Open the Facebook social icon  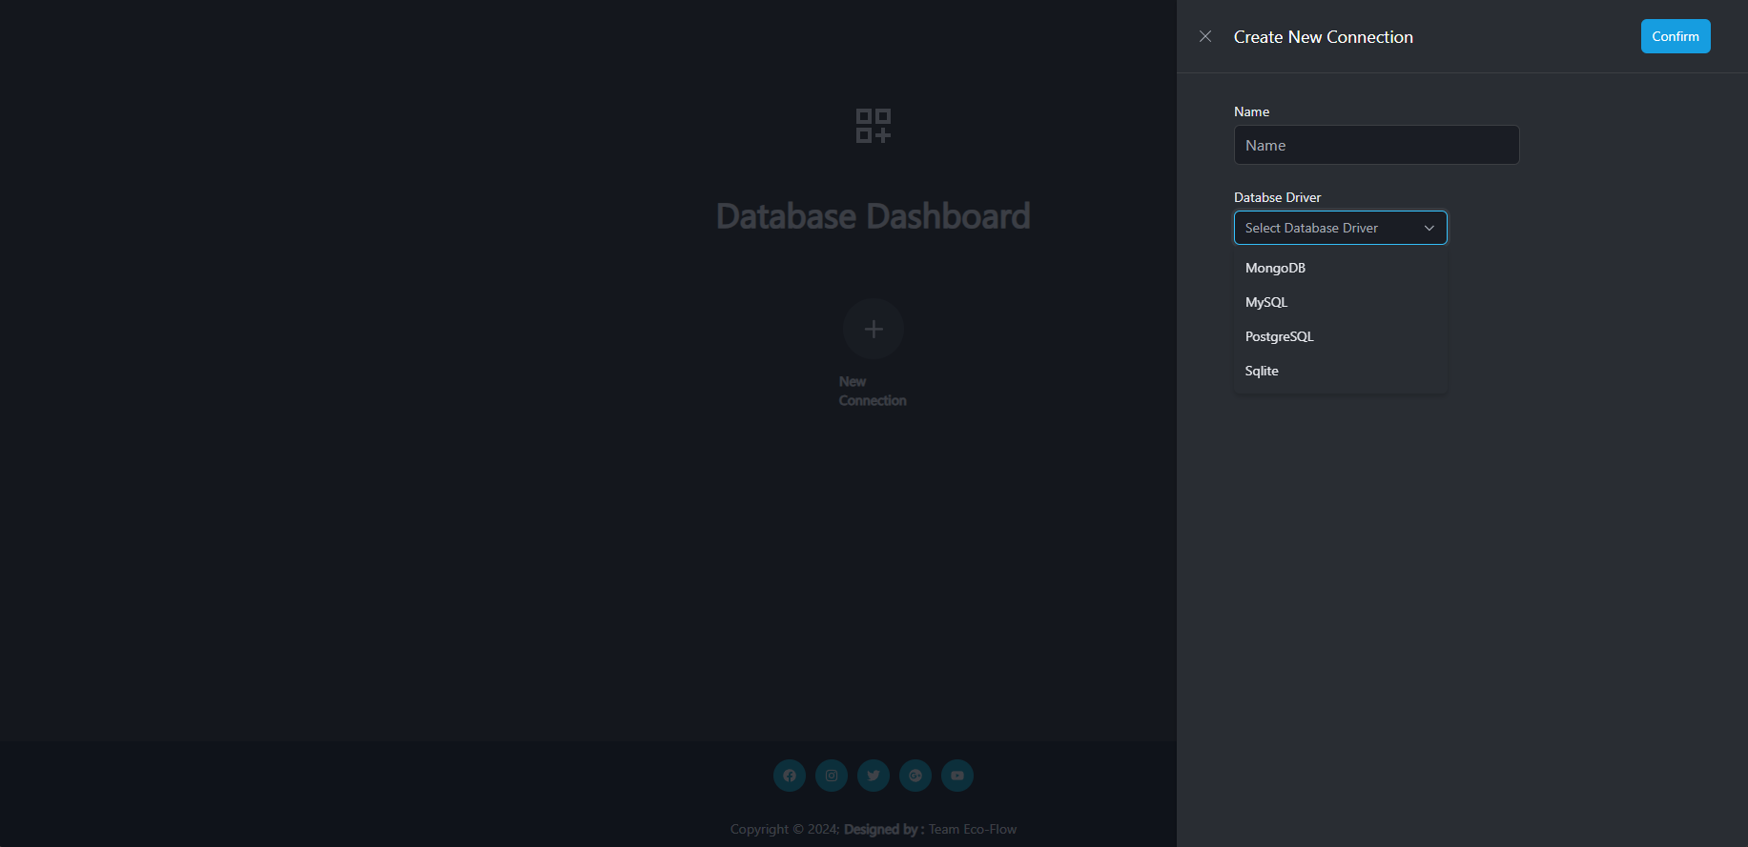[790, 776]
